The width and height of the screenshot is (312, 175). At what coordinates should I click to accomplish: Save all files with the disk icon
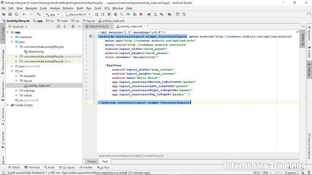[10, 14]
